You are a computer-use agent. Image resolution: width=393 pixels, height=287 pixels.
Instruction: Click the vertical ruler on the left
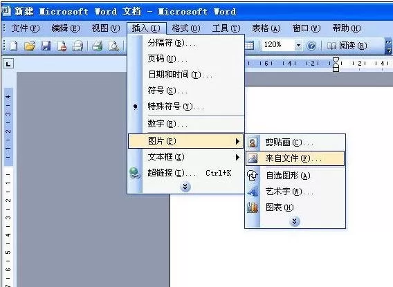(x=8, y=187)
